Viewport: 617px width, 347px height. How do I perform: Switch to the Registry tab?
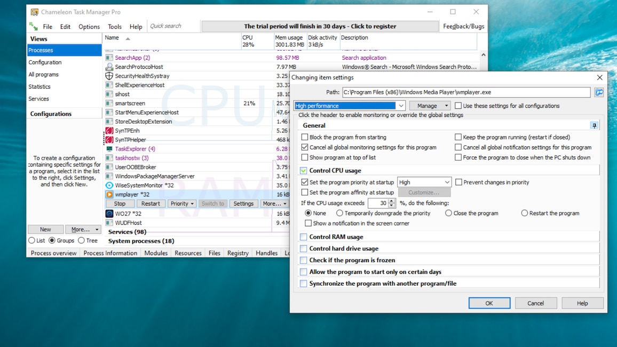[238, 253]
